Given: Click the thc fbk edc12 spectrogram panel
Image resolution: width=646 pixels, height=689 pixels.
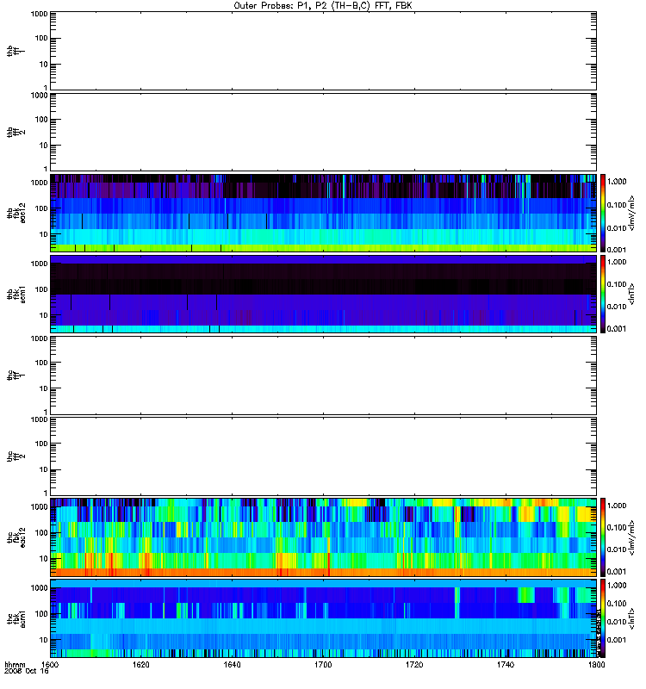Looking at the screenshot, I should click(323, 537).
